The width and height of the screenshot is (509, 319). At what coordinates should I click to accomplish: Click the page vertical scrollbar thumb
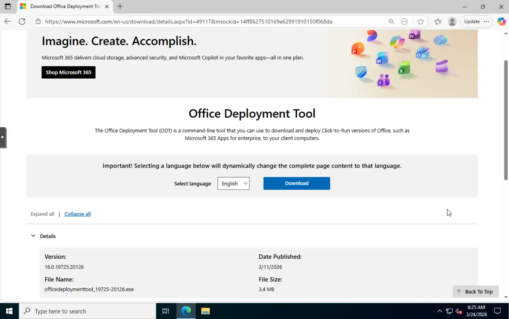pyautogui.click(x=506, y=120)
